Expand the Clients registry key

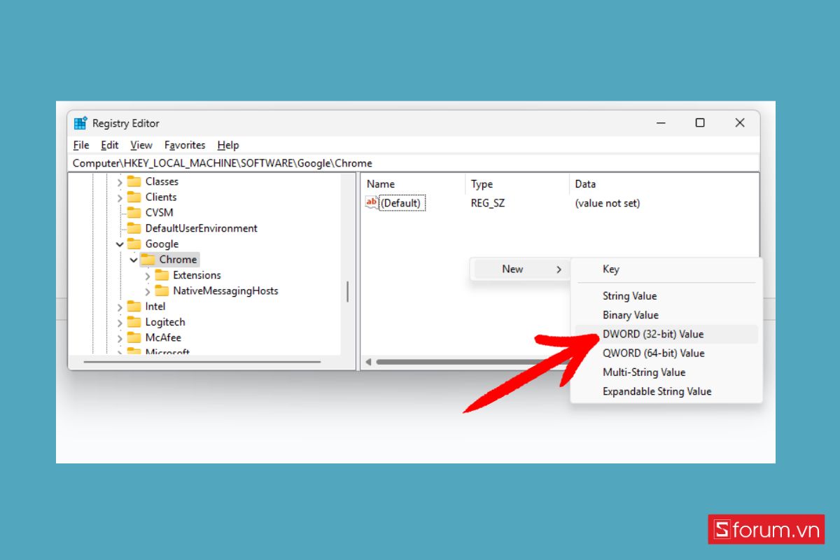[120, 197]
